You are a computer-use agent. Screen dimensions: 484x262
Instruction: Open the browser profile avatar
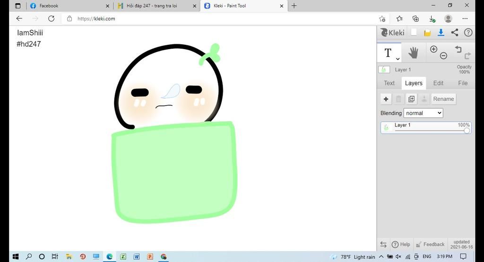pyautogui.click(x=448, y=18)
